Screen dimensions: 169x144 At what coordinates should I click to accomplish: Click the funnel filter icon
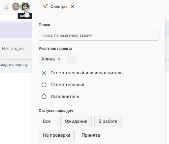pyautogui.click(x=45, y=6)
